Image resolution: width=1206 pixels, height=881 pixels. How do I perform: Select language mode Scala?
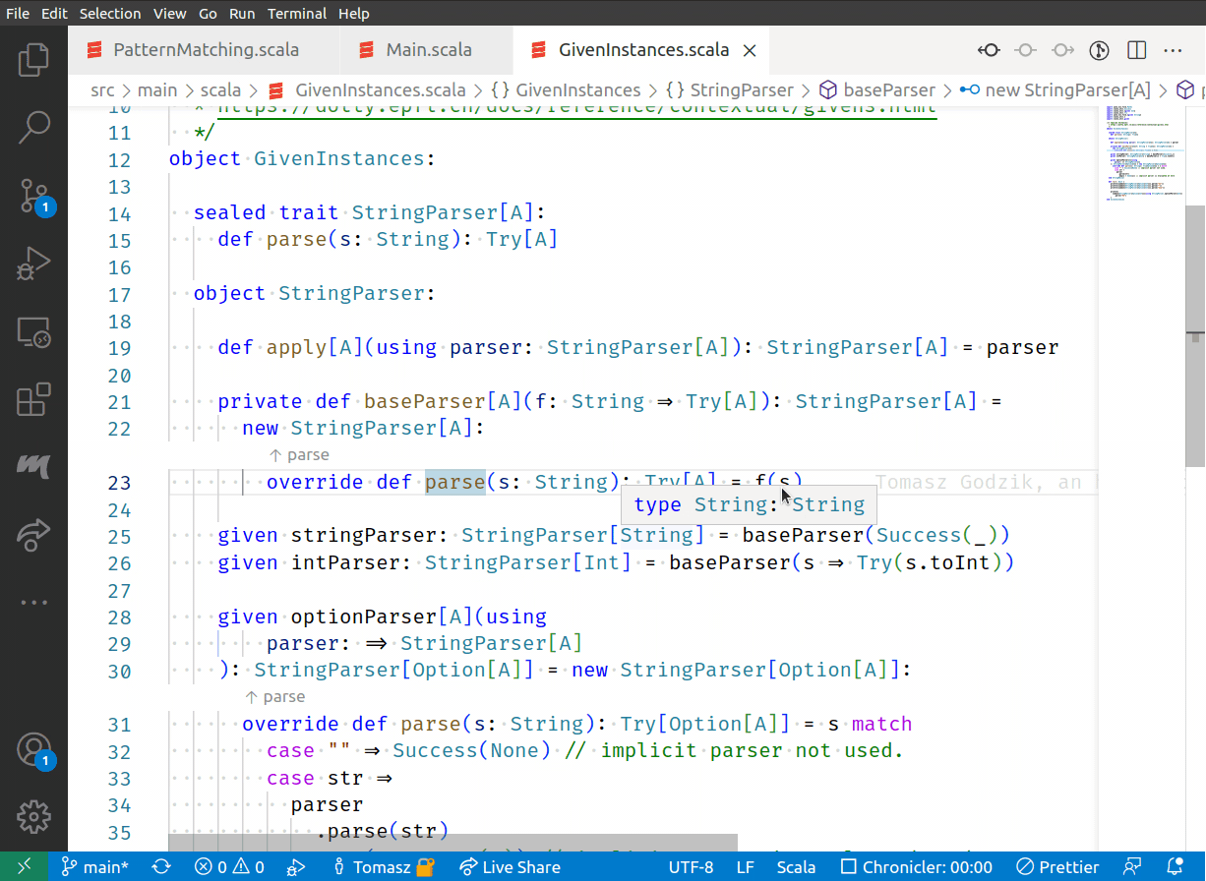796,866
